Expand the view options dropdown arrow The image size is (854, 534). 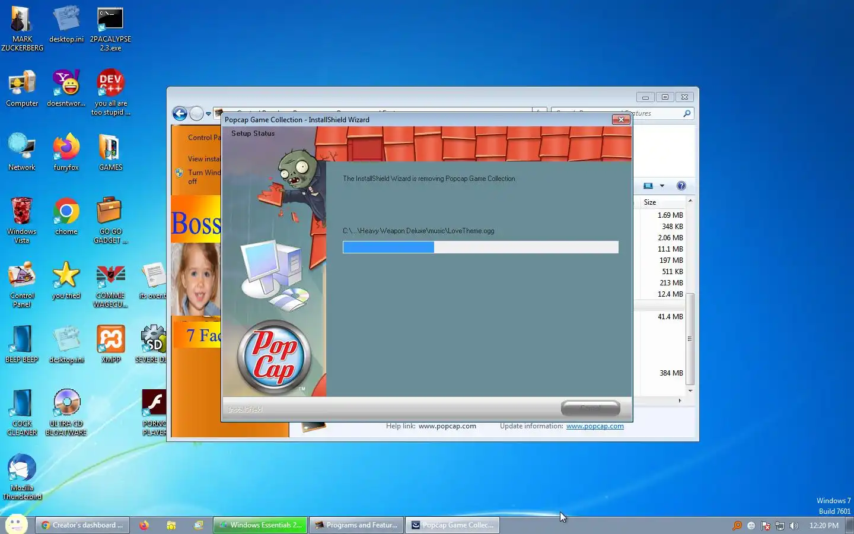coord(662,186)
